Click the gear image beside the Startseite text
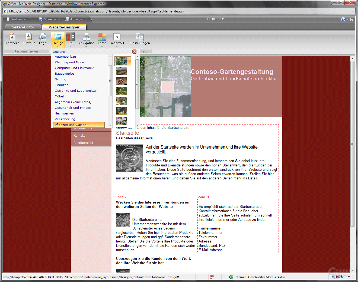This screenshot has width=358, height=282. tap(130, 158)
